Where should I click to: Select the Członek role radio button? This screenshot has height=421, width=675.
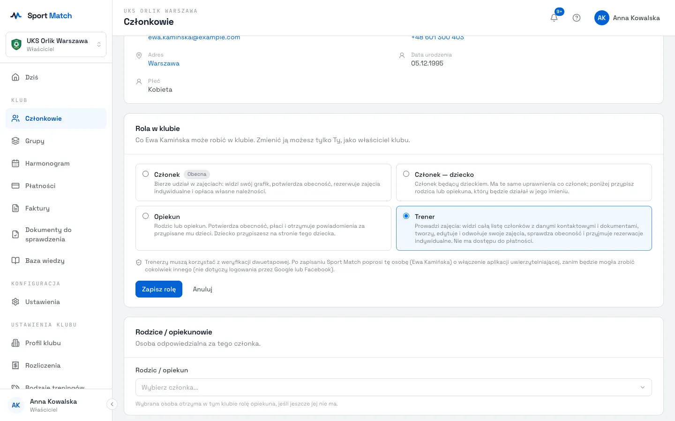pos(146,174)
